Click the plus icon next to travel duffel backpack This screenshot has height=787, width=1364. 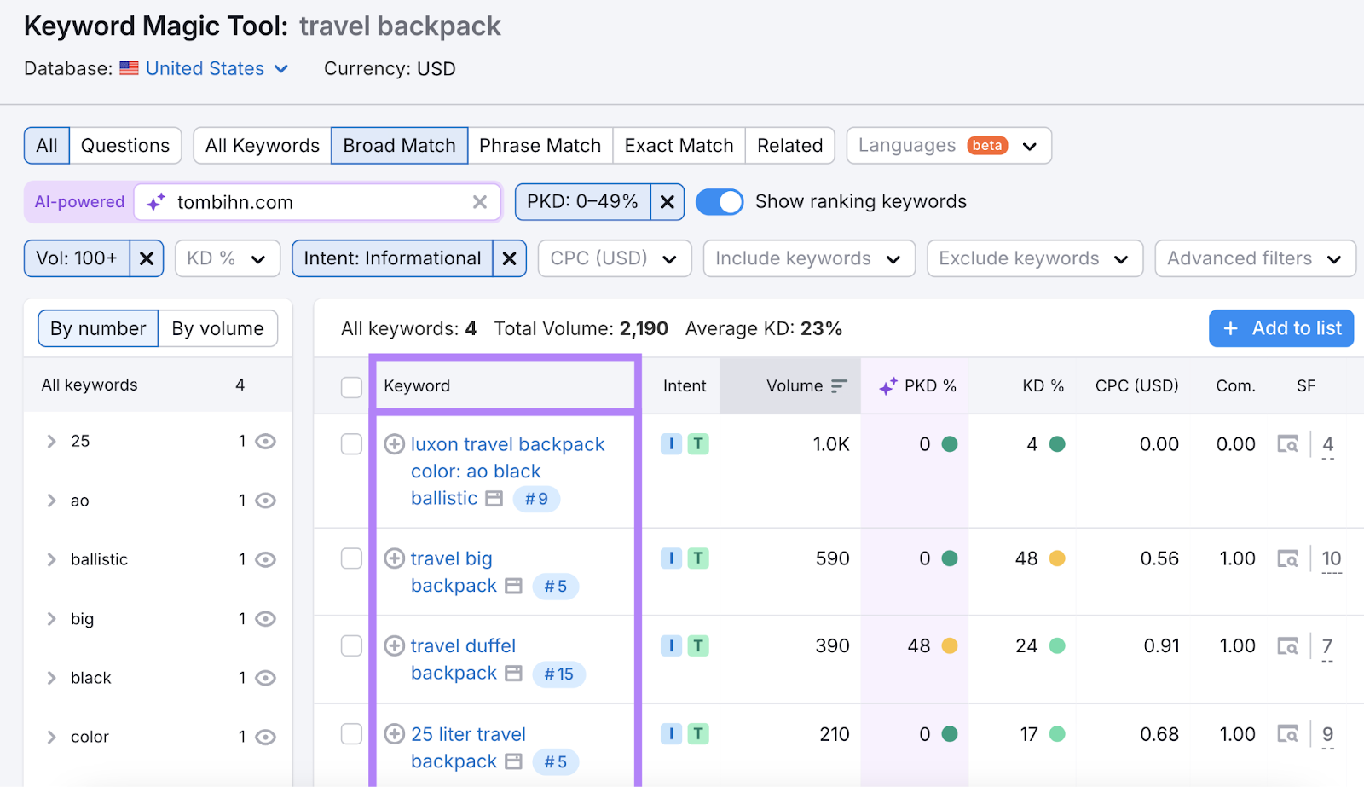[x=394, y=645]
